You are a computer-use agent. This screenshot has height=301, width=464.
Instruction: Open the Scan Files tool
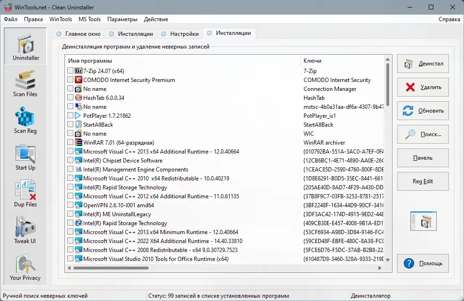coord(25,83)
